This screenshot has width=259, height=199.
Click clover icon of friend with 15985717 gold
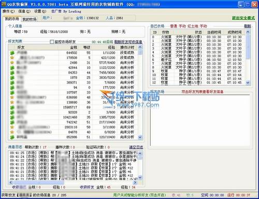[x=12, y=107]
